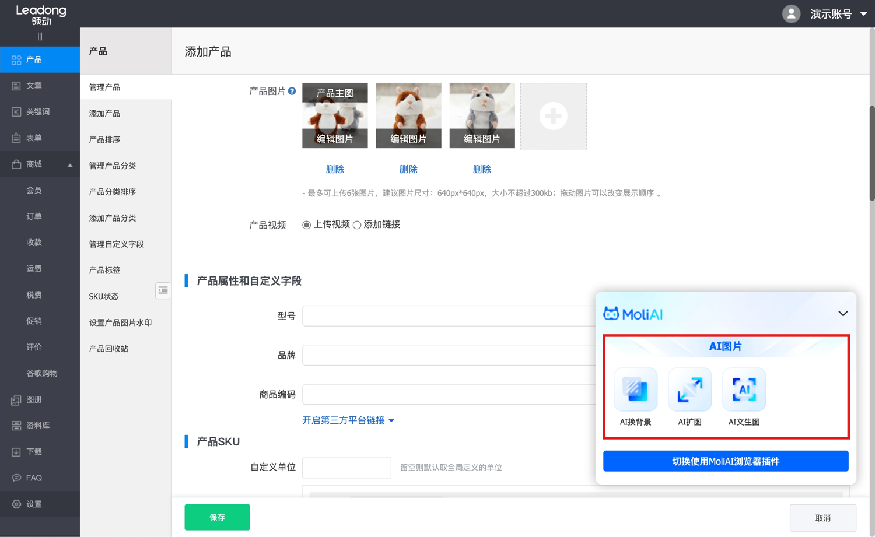Click the user avatar icon
Image resolution: width=875 pixels, height=537 pixels.
pyautogui.click(x=791, y=14)
